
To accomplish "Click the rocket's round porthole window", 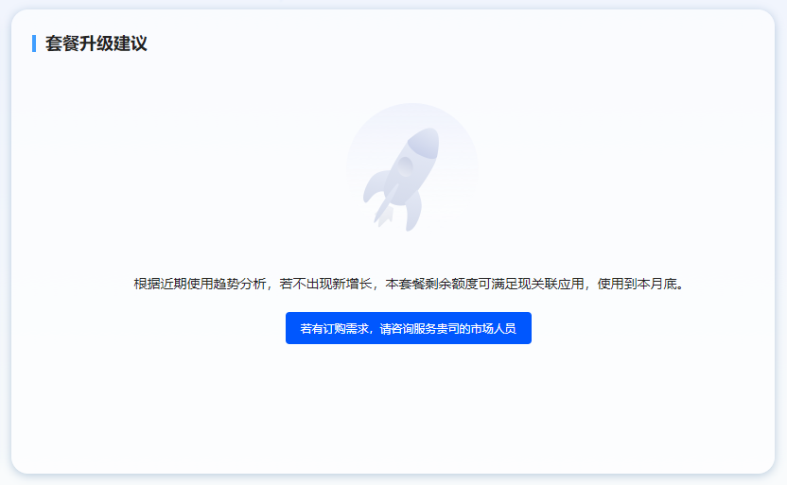I will [404, 166].
